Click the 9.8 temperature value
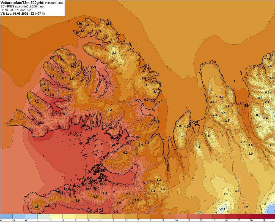The height and width of the screenshot is (222, 275). click(x=147, y=143)
